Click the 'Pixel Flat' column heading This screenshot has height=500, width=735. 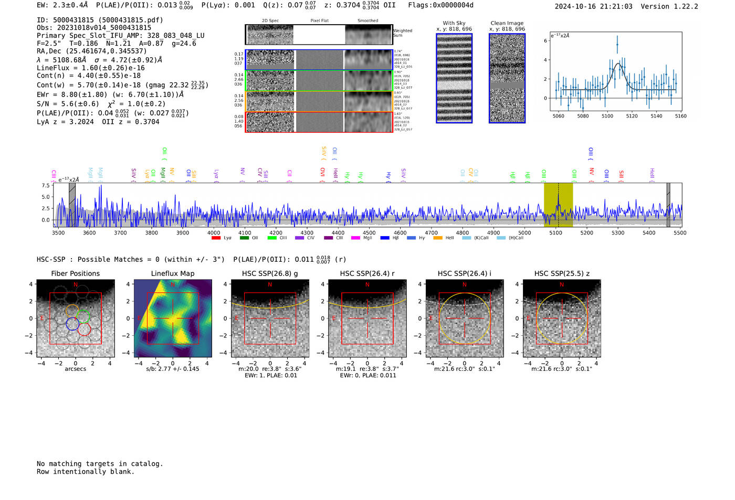tap(319, 21)
